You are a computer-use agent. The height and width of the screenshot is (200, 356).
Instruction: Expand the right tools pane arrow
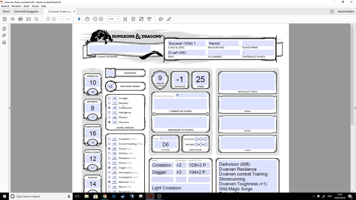[355, 108]
